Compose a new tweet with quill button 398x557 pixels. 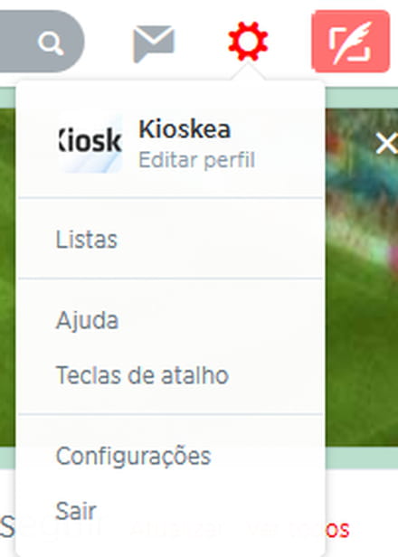tap(350, 42)
